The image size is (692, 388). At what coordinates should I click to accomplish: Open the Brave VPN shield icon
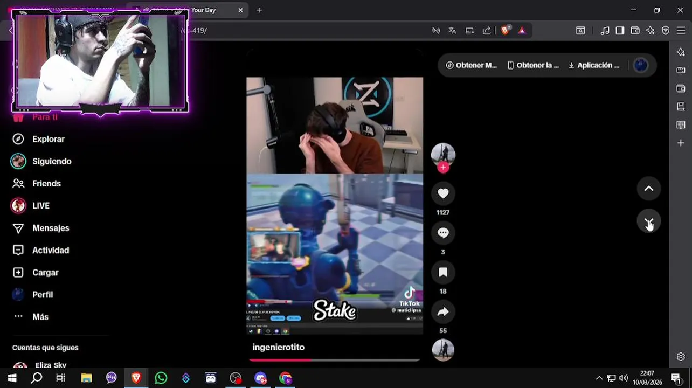(666, 31)
